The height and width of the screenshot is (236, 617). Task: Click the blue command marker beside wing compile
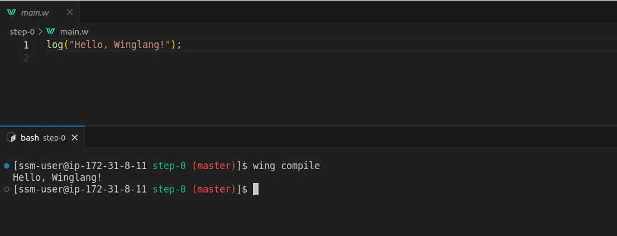pyautogui.click(x=6, y=166)
